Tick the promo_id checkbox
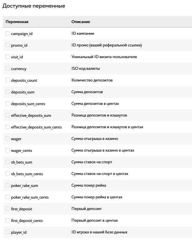 point(8,45)
